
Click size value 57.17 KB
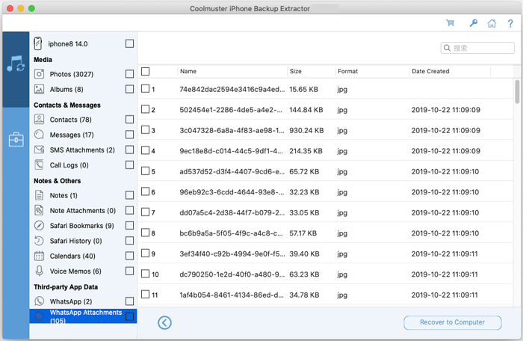[303, 233]
